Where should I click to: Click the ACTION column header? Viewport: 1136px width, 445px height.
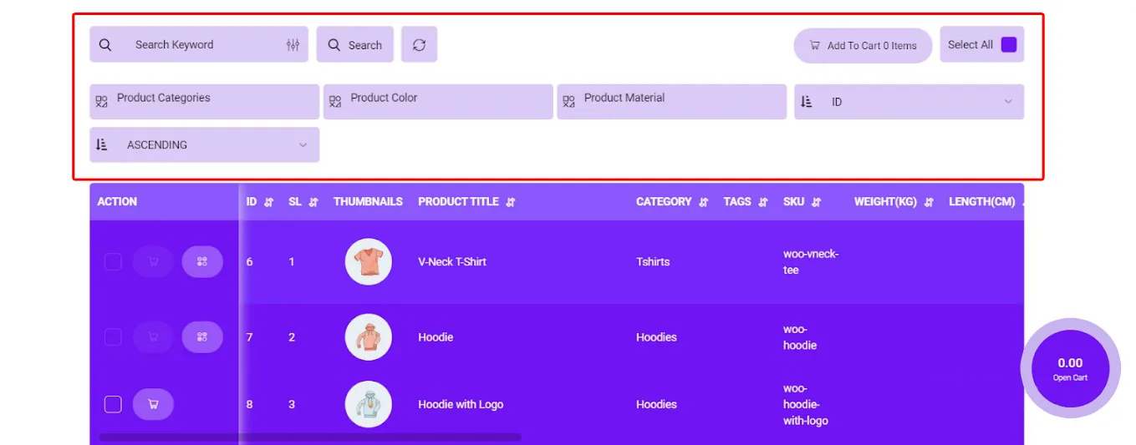coord(117,202)
